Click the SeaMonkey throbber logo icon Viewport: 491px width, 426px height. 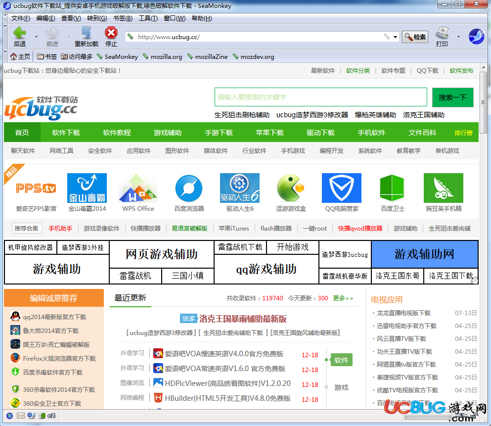476,37
